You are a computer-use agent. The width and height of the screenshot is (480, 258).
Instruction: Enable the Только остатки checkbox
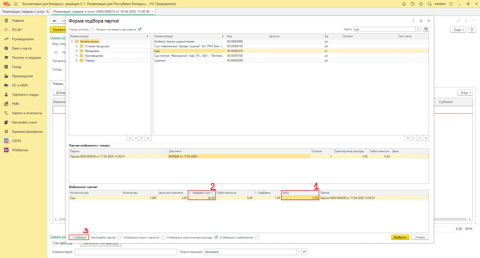[x=92, y=29]
